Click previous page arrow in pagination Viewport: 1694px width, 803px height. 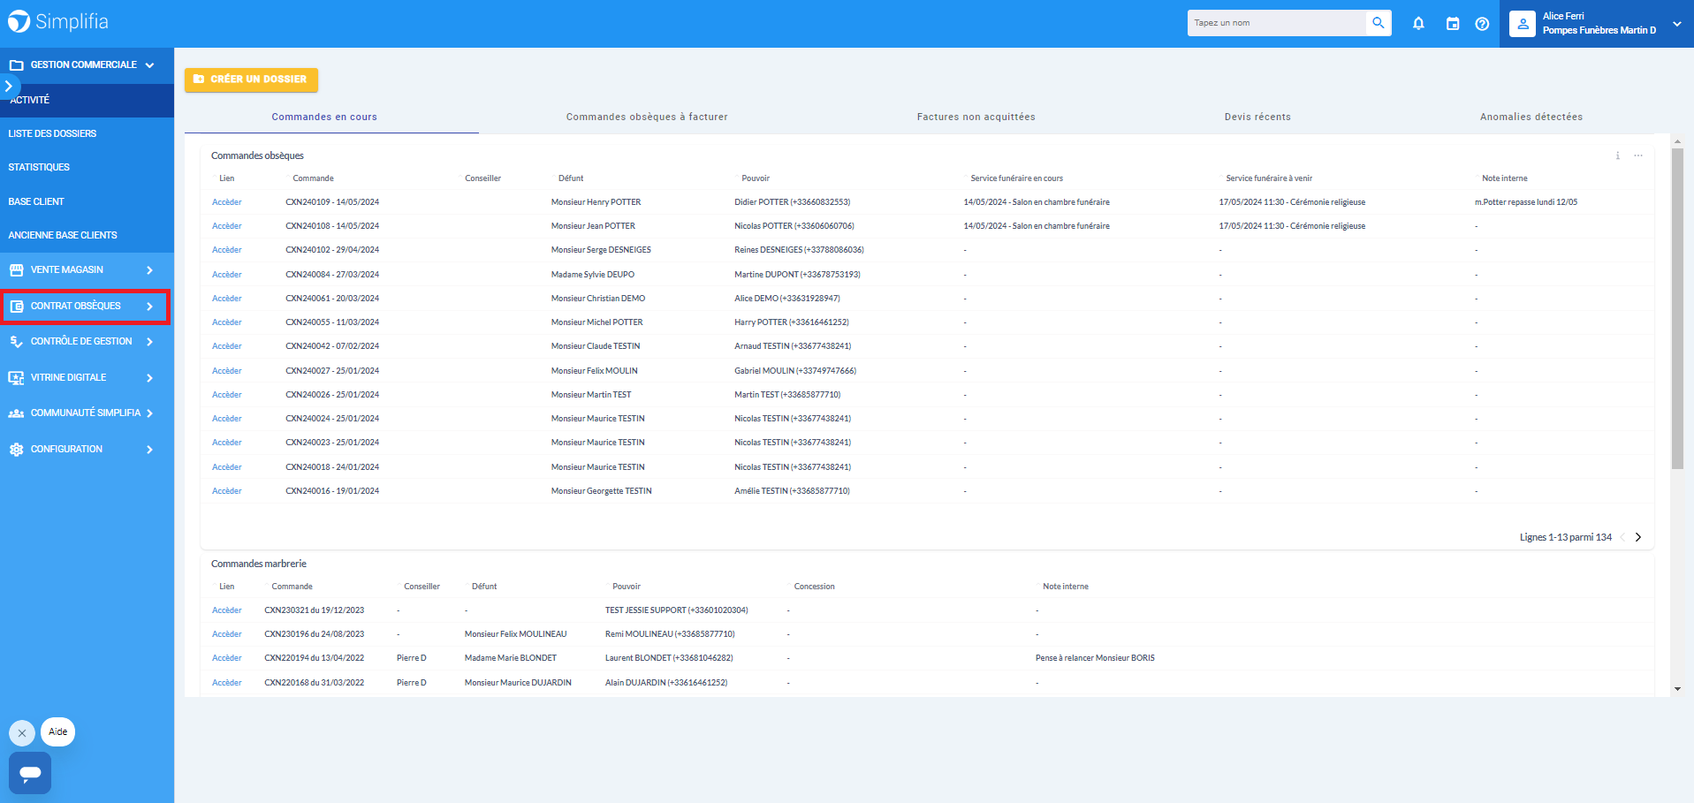click(x=1622, y=537)
